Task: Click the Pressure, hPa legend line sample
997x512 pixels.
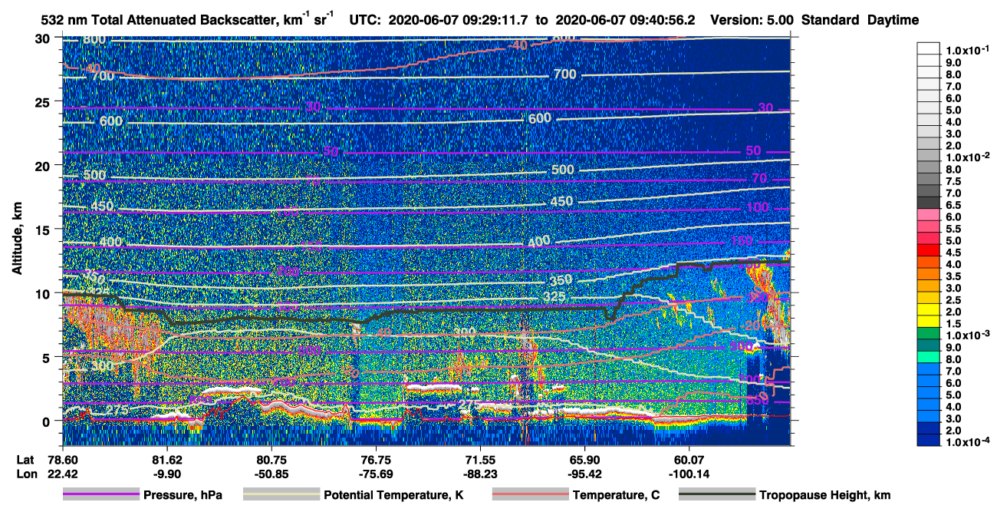Action: [x=101, y=495]
